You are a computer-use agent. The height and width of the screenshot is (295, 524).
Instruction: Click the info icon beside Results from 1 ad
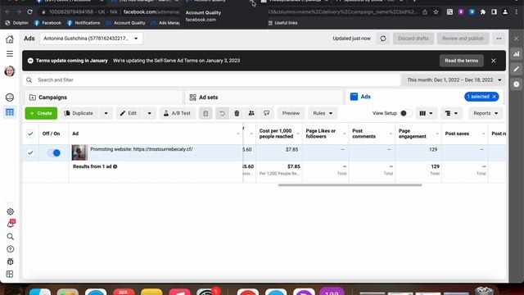pyautogui.click(x=115, y=166)
